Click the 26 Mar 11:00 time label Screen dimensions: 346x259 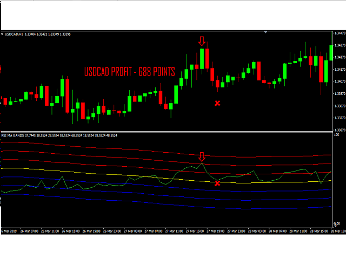click(x=50, y=231)
